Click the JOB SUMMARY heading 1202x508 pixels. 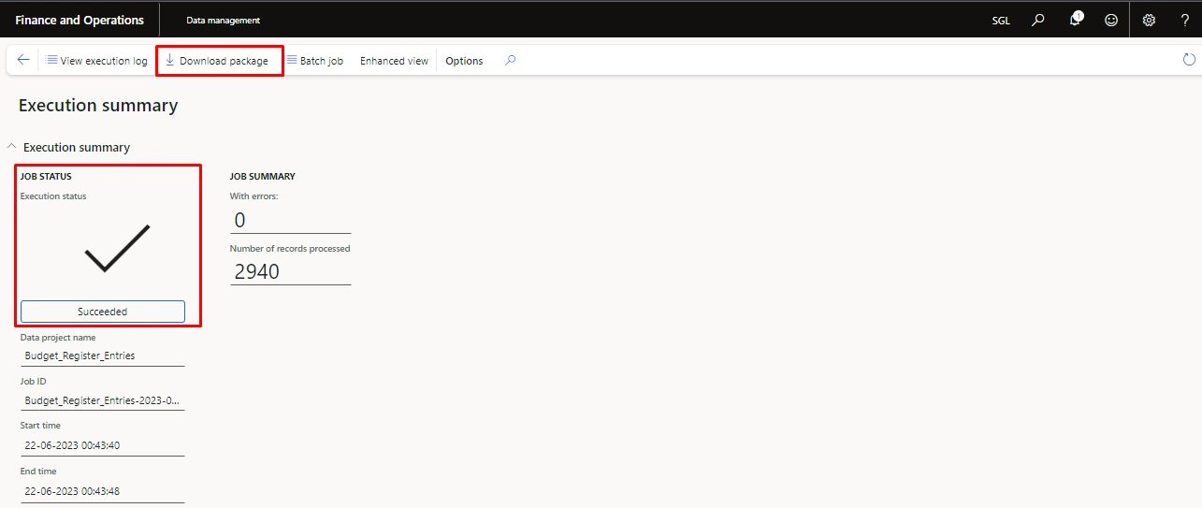click(263, 176)
